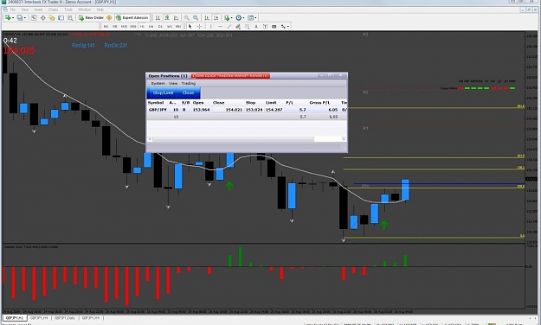Click the New Order button
The image size is (541, 325).
[x=91, y=17]
